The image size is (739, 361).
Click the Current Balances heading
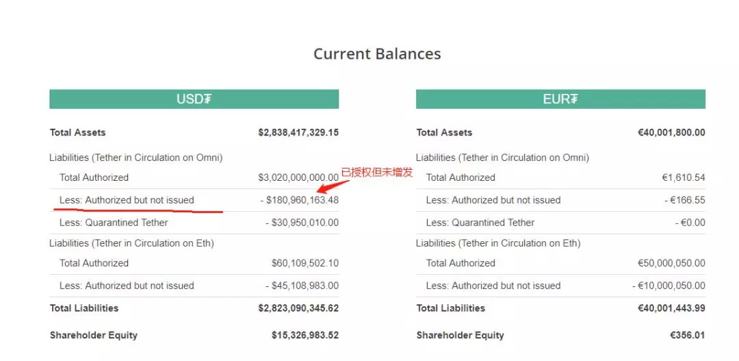tap(377, 54)
